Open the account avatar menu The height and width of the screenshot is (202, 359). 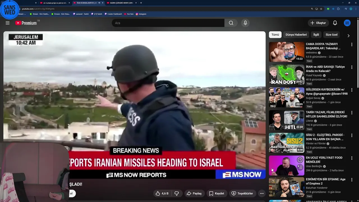(347, 23)
